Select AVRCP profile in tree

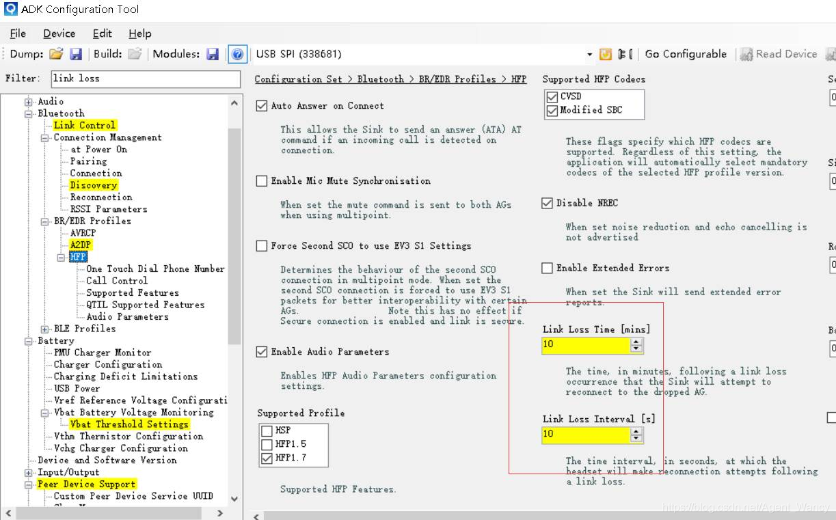(83, 233)
